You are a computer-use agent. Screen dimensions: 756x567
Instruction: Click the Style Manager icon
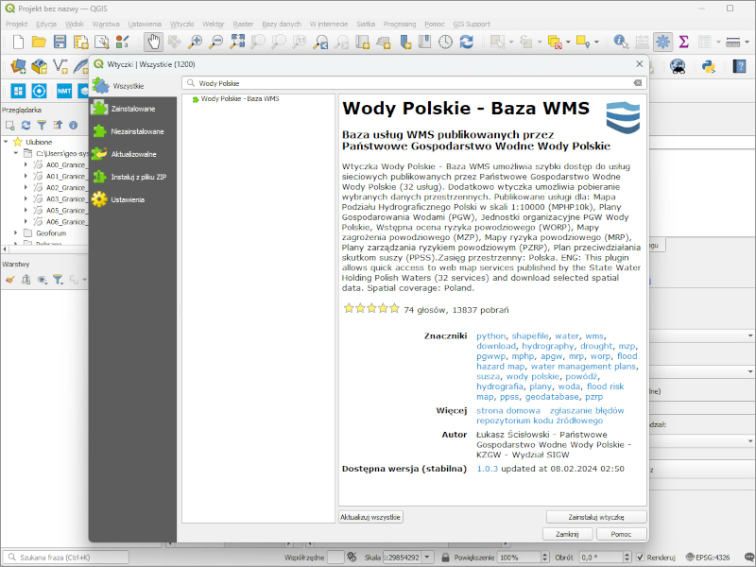coord(123,42)
